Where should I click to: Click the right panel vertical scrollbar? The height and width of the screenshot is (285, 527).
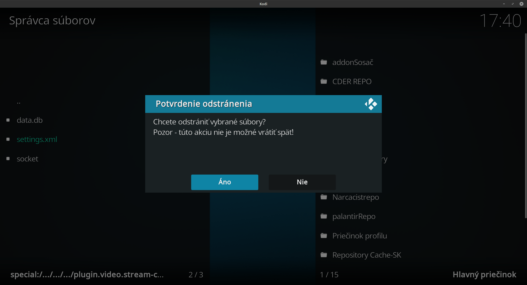click(526, 126)
